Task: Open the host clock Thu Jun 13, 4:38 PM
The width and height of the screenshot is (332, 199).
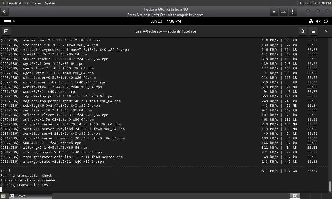Action: tap(315, 3)
